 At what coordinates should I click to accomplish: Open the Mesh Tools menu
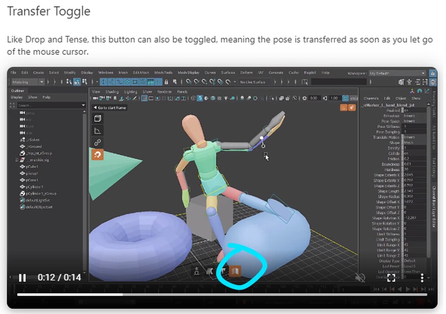163,73
